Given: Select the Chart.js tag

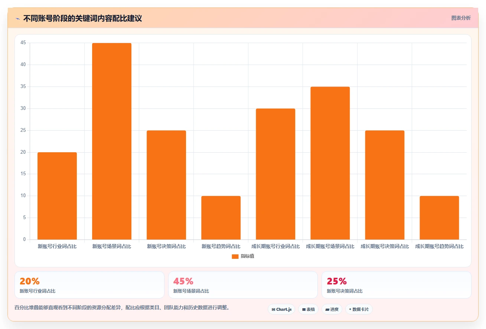Looking at the screenshot, I should [x=281, y=309].
